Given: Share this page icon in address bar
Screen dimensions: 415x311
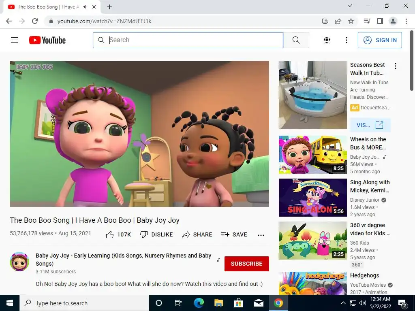Looking at the screenshot, I should click(x=338, y=21).
